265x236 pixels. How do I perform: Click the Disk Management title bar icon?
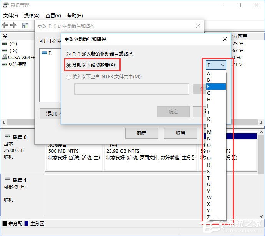[5, 5]
